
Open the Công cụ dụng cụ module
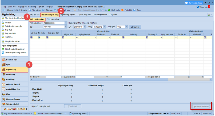(x=14, y=99)
